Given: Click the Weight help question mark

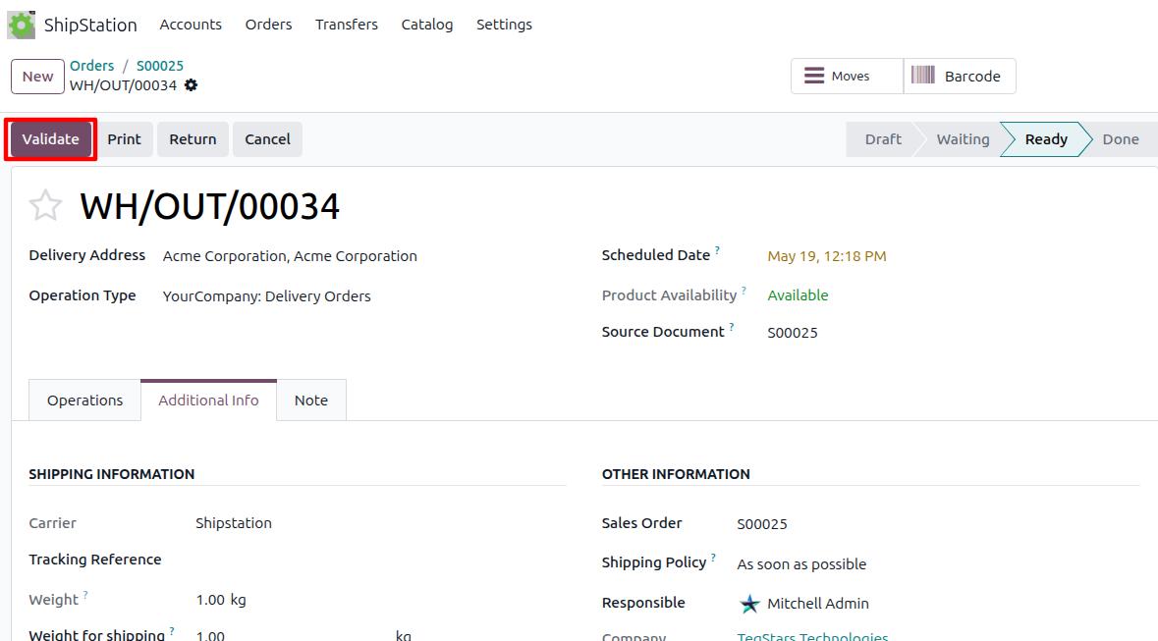Looking at the screenshot, I should [84, 594].
